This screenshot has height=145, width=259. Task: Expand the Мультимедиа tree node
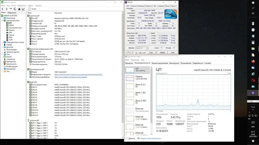[2, 49]
